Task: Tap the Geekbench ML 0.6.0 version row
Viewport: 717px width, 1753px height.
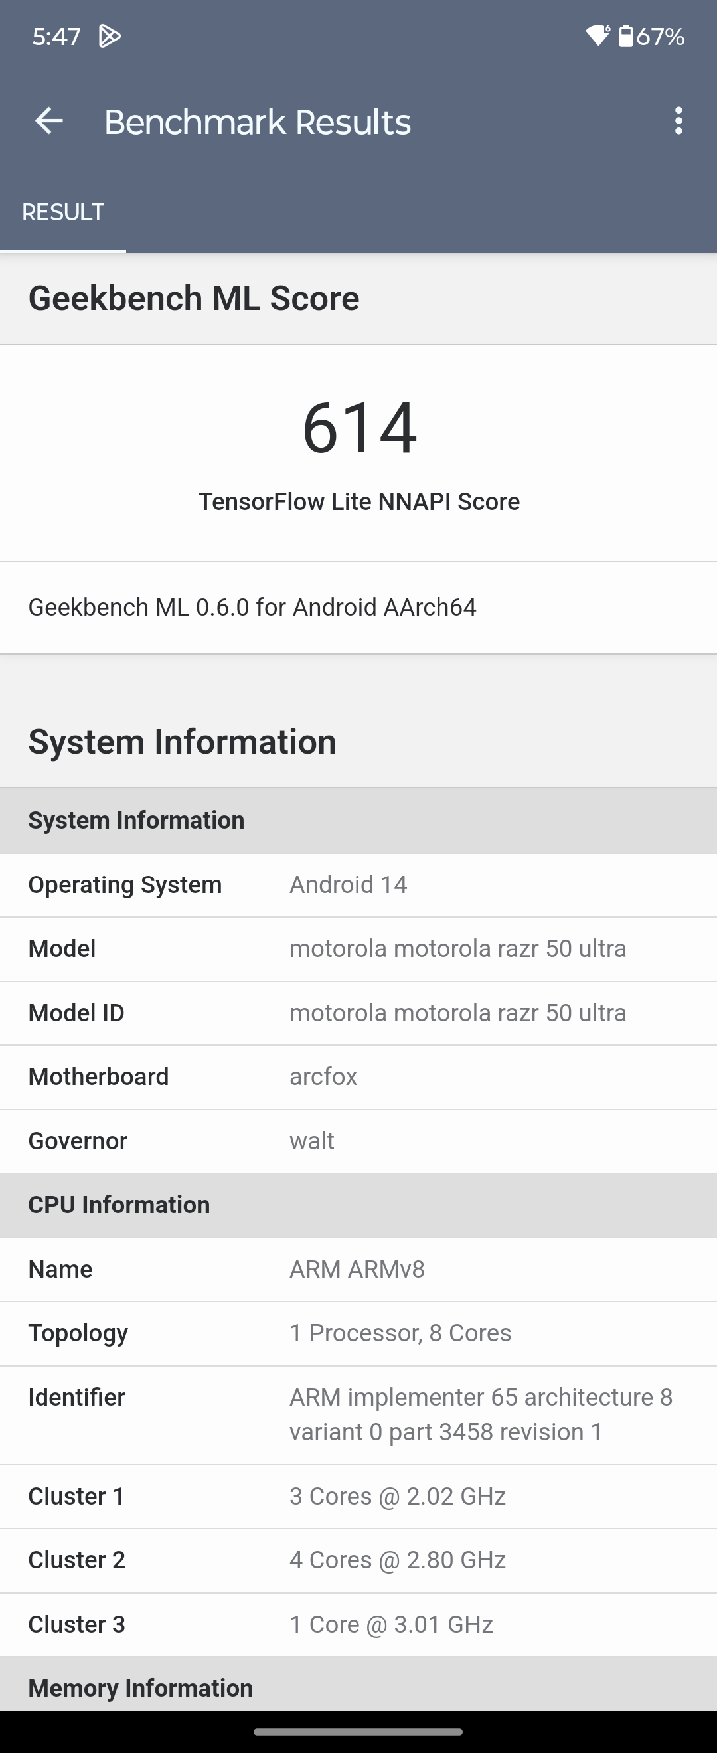Action: pos(358,607)
